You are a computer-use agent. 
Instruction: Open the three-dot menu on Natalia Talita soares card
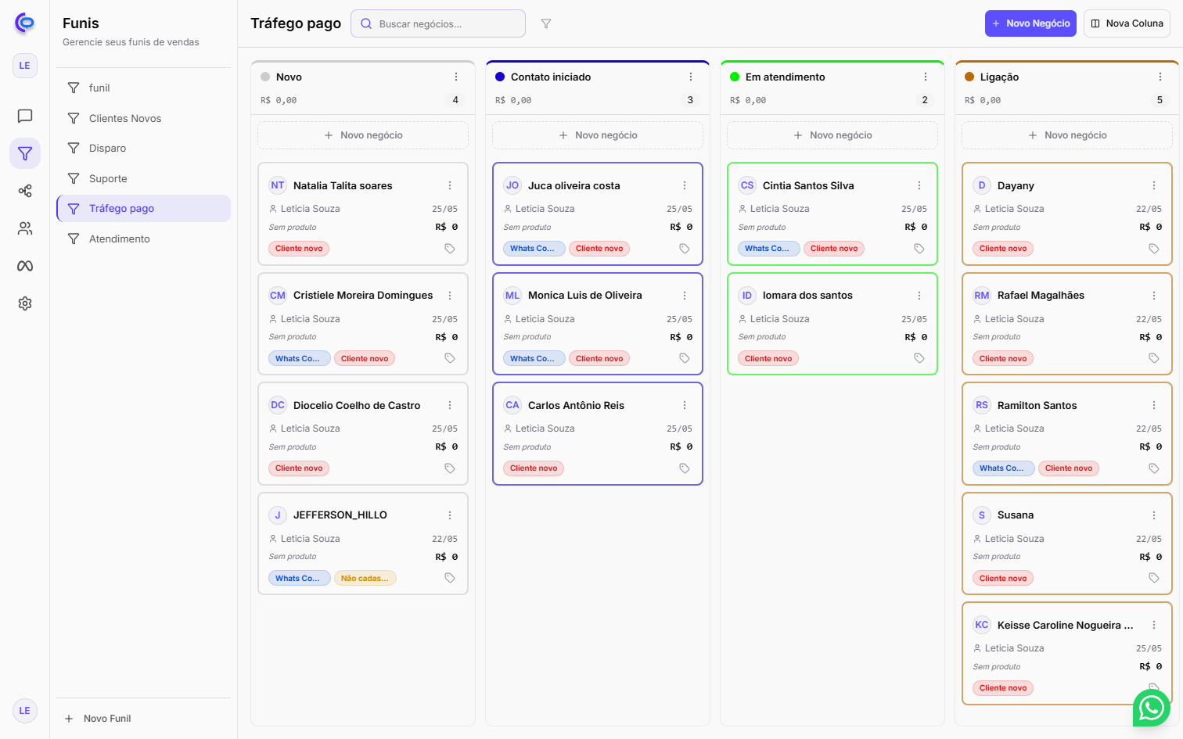pos(450,185)
